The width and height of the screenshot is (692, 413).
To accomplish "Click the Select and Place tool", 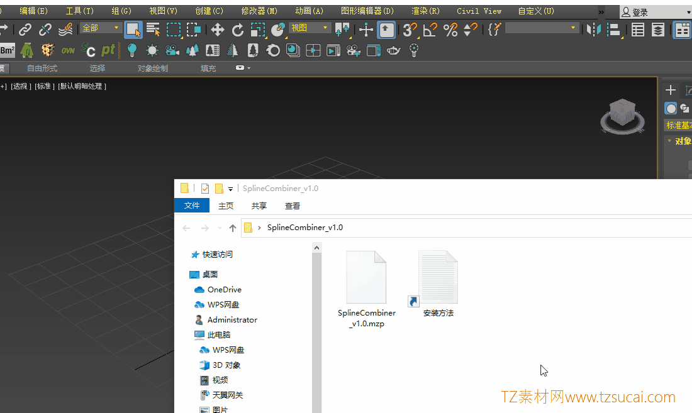I will tap(277, 30).
